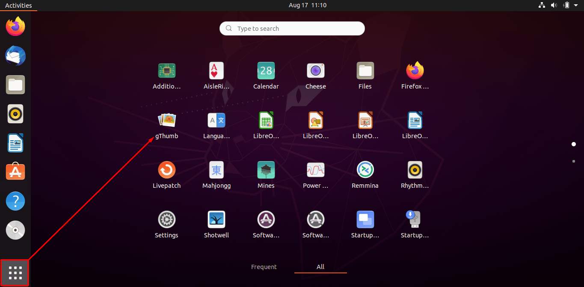The height and width of the screenshot is (287, 584).
Task: Open Ubuntu Software from the dock
Action: [x=15, y=172]
